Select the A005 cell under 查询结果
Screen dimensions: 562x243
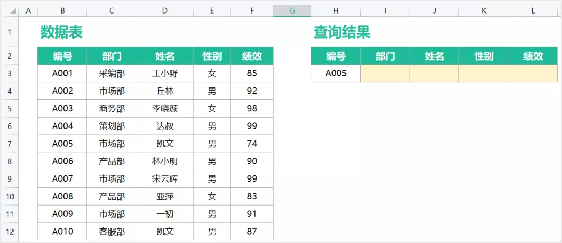pyautogui.click(x=336, y=73)
